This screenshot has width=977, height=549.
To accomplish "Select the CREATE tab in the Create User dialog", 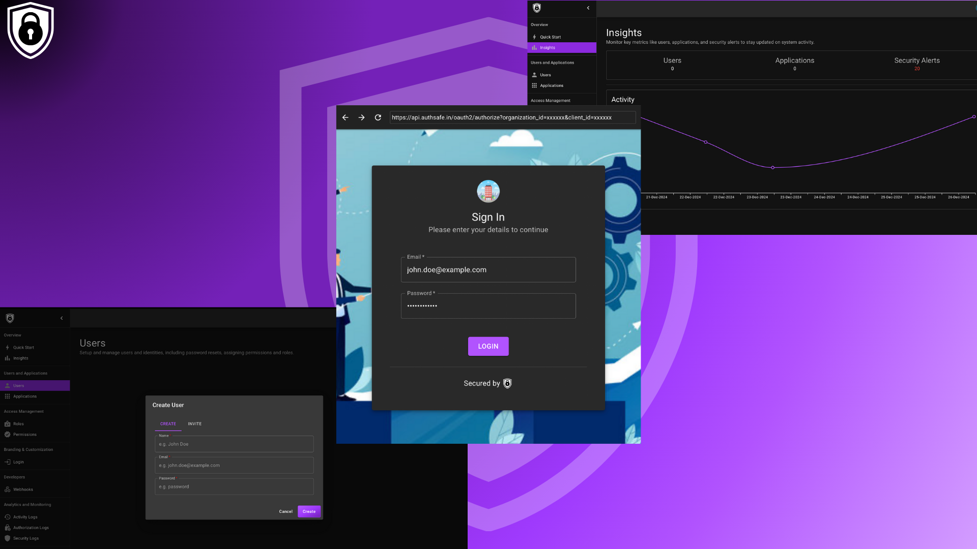I will pyautogui.click(x=168, y=424).
